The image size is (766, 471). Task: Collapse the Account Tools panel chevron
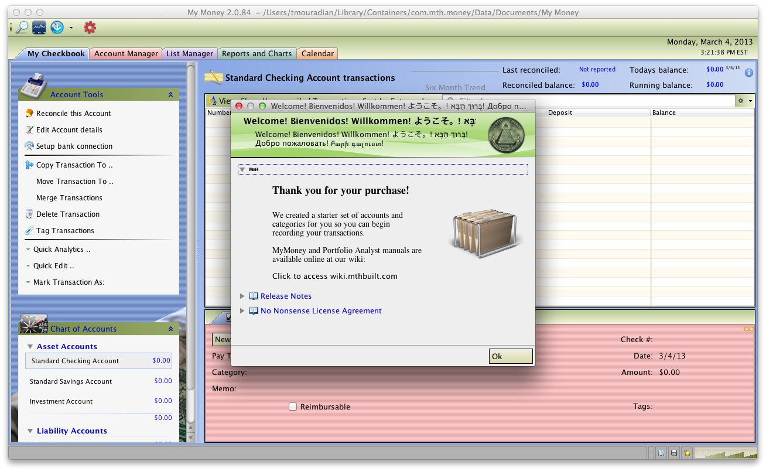(x=170, y=94)
